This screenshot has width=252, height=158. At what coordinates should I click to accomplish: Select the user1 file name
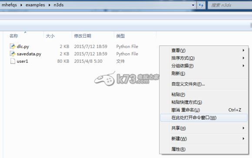pyautogui.click(x=22, y=61)
